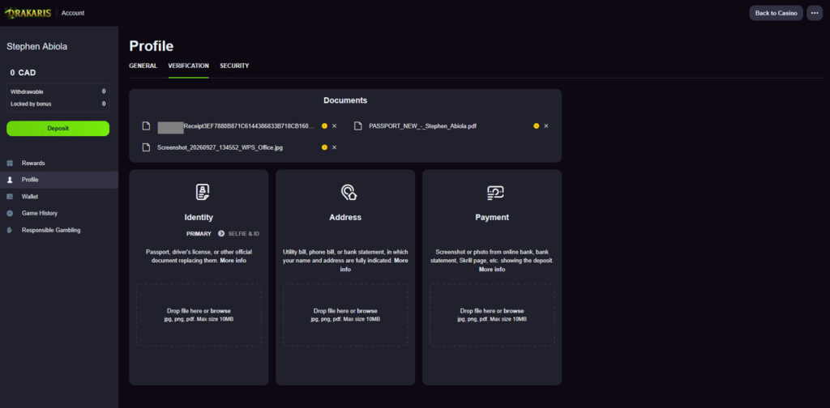Open More info link in Identity card
The width and height of the screenshot is (830, 408).
coord(233,261)
